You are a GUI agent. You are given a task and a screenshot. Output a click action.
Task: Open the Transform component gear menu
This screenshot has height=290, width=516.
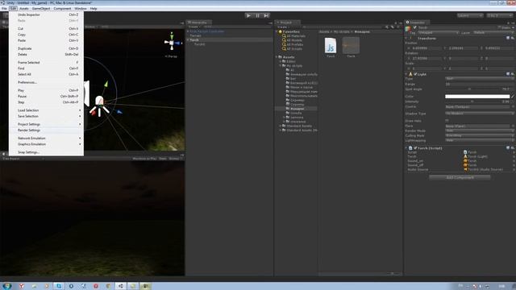(x=513, y=39)
